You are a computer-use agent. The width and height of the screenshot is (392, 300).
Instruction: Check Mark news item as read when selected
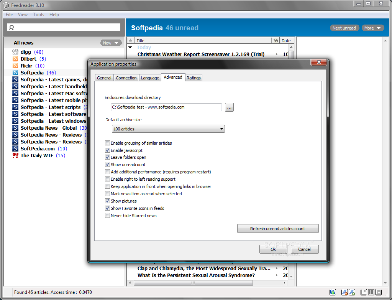107,193
